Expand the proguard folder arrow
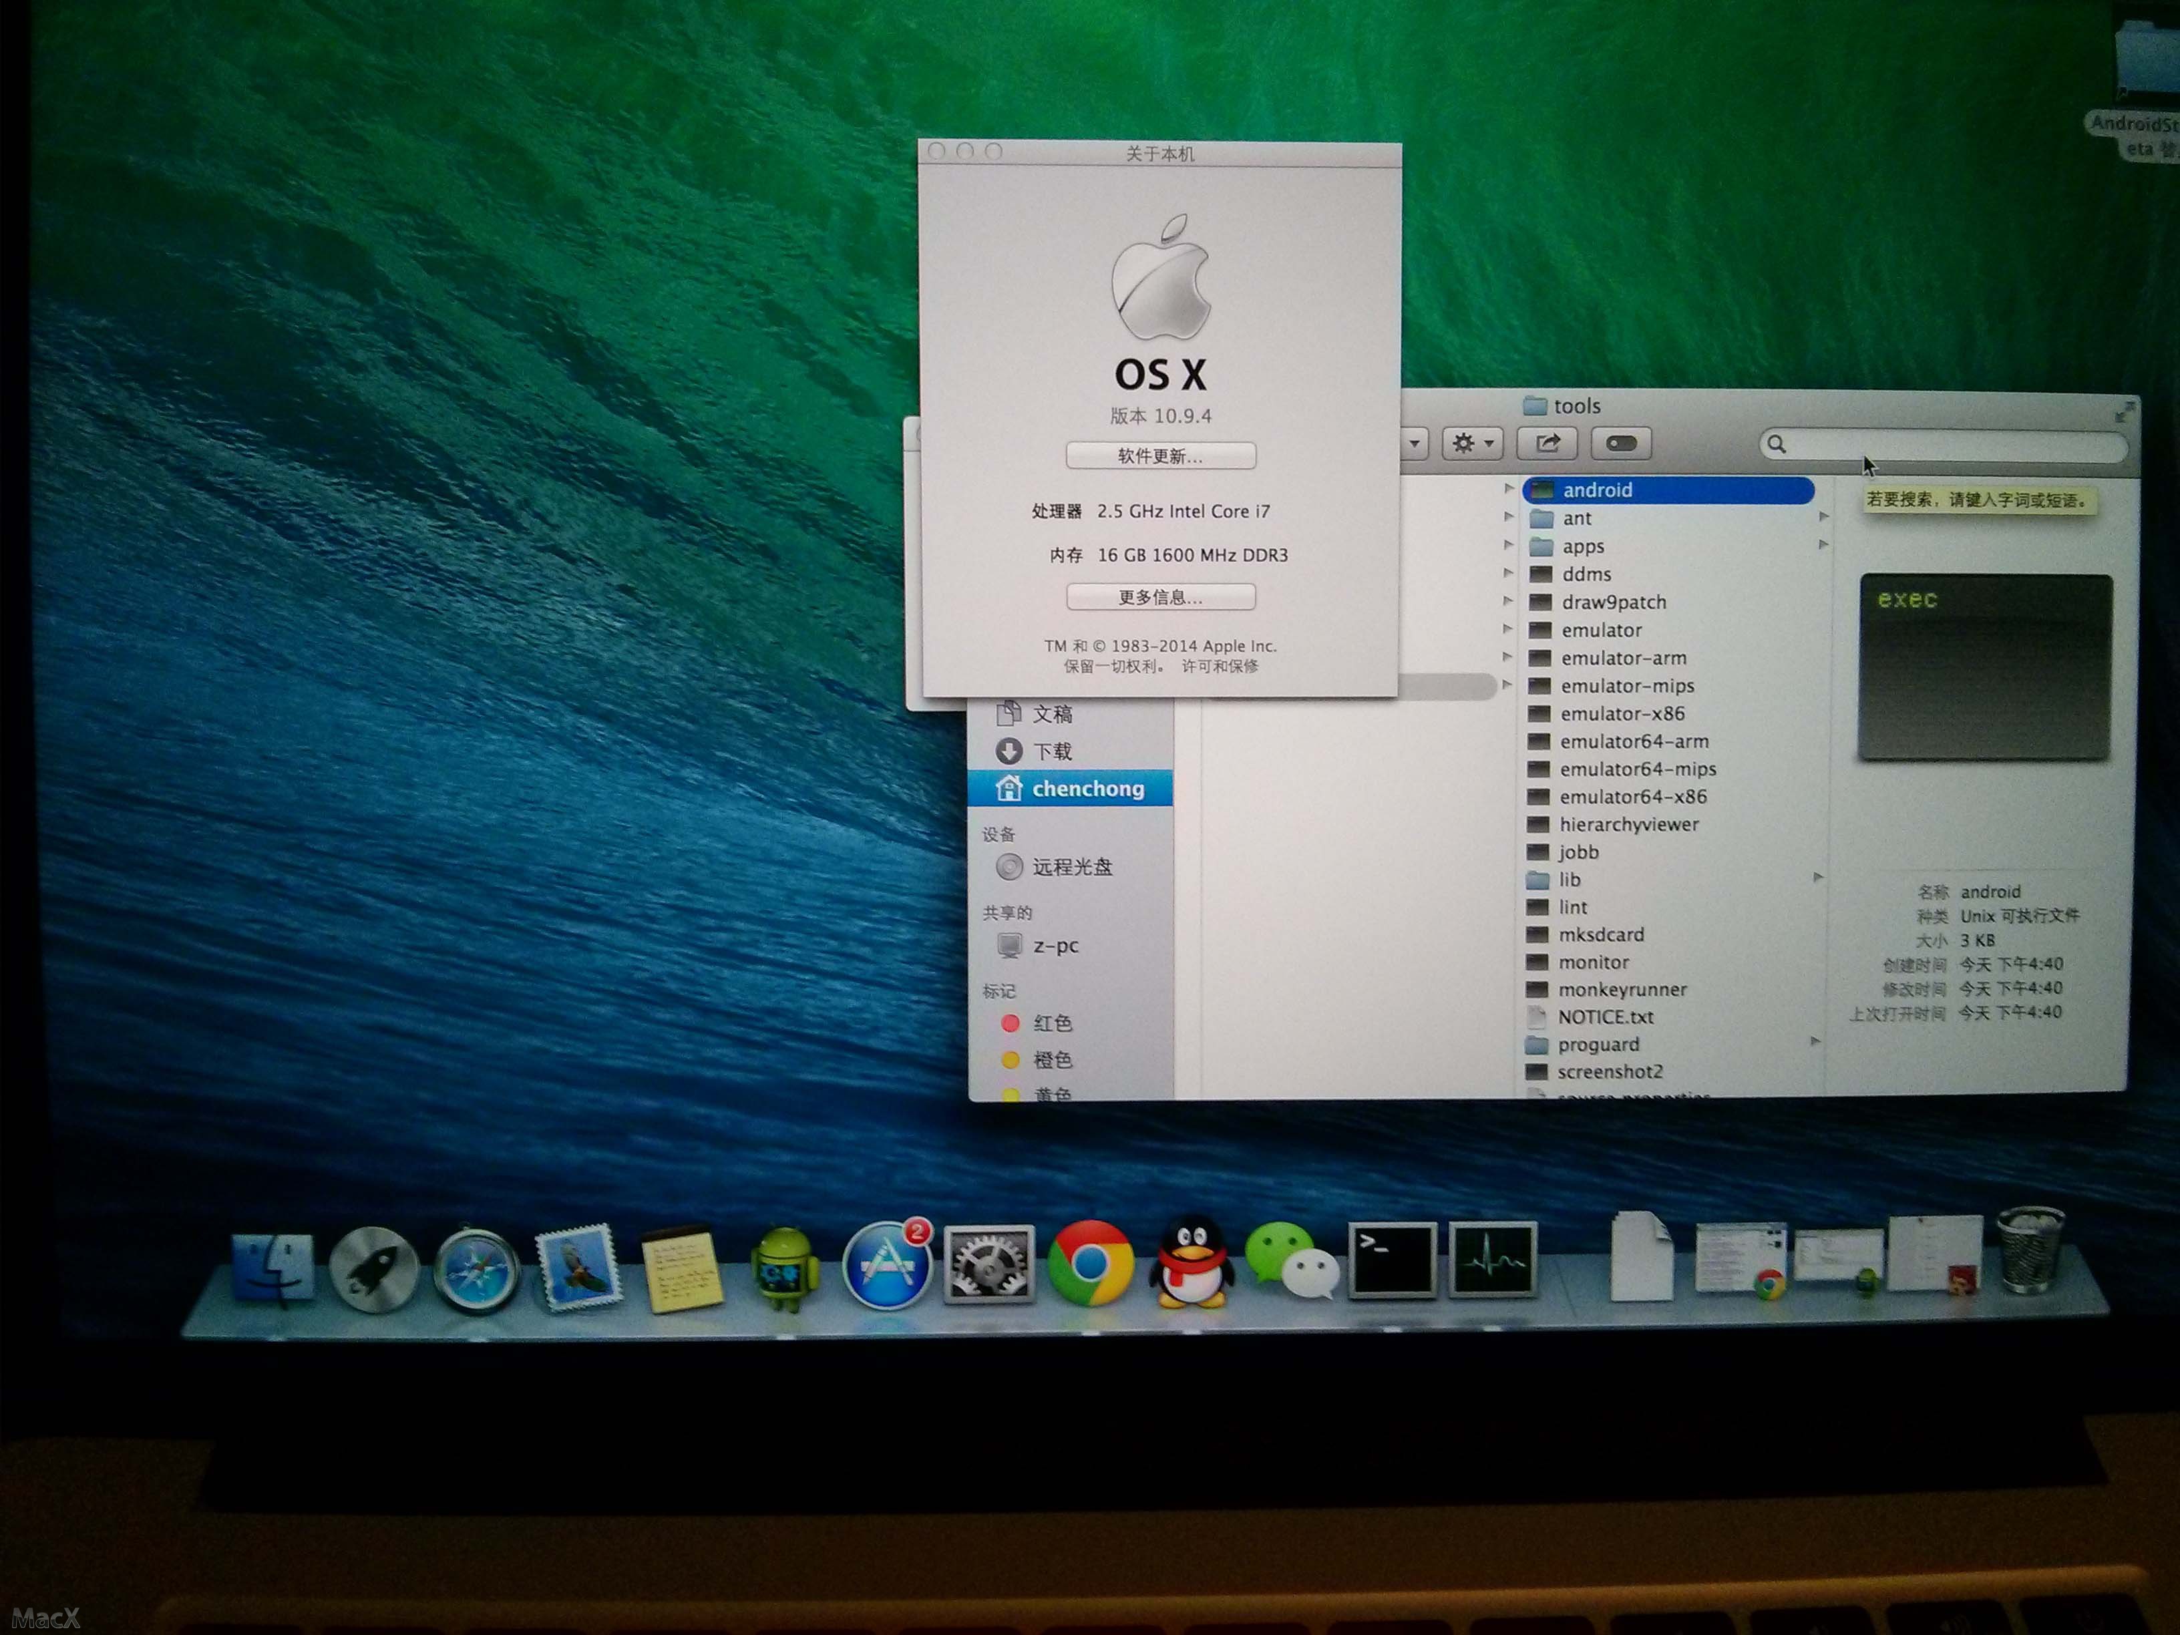Image resolution: width=2180 pixels, height=1635 pixels. (x=1817, y=1042)
